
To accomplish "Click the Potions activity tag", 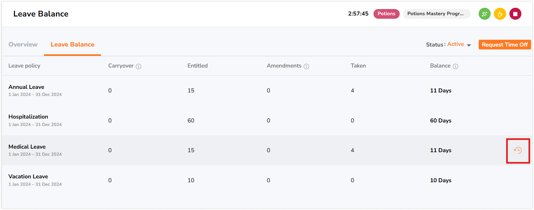I will (386, 14).
